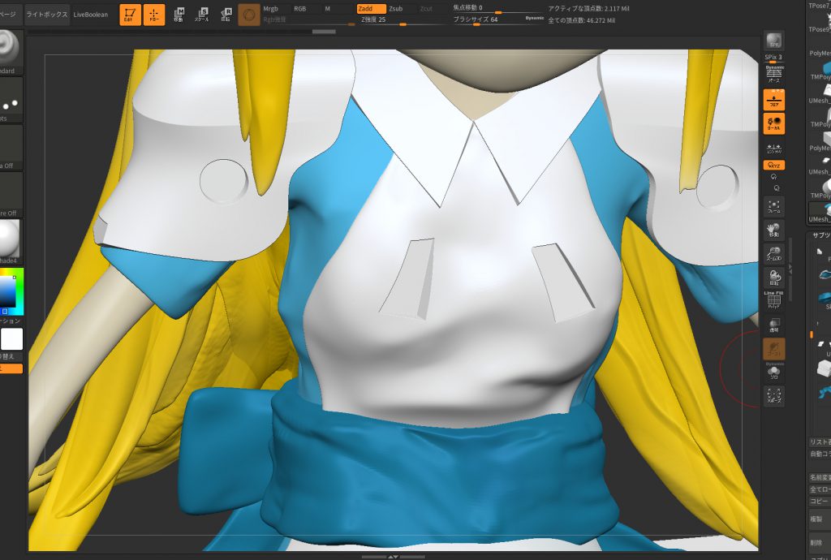Pick a color in the color picker
Screen dimensions: 831x560
point(11,292)
